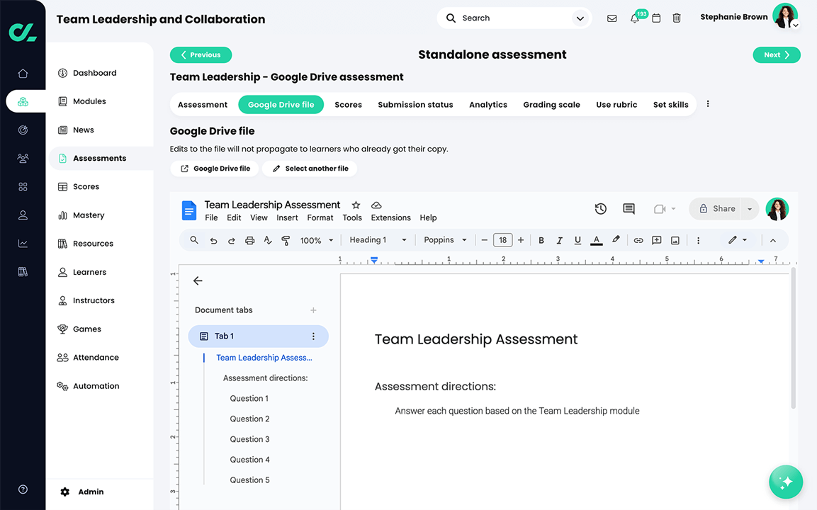The width and height of the screenshot is (817, 510).
Task: Toggle bold formatting in the document
Action: click(x=541, y=240)
